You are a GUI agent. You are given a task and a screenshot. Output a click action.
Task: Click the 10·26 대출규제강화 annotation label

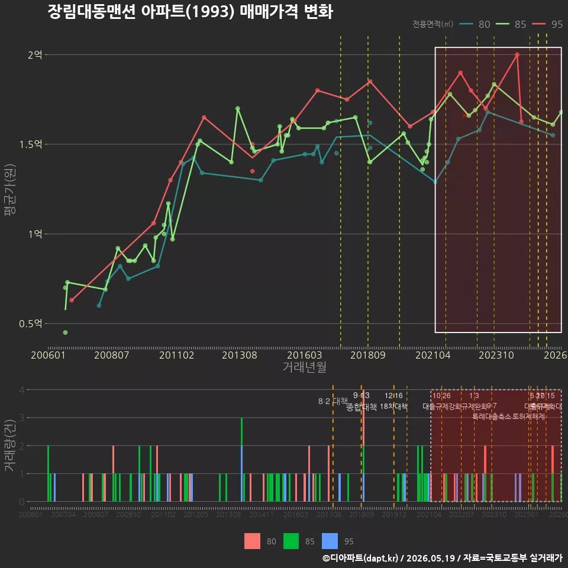441,401
